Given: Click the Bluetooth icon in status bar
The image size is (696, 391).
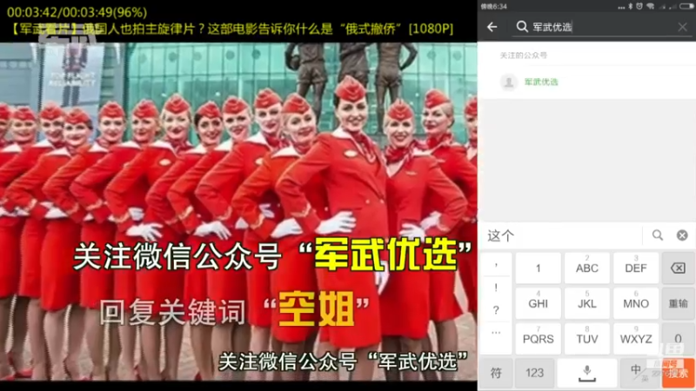Looking at the screenshot, I should pyautogui.click(x=630, y=6).
